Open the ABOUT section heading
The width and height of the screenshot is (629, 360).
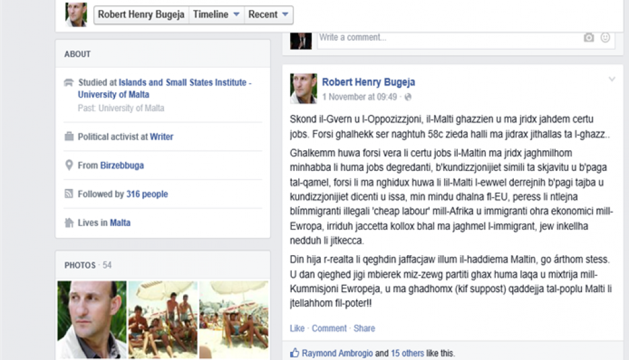[77, 54]
